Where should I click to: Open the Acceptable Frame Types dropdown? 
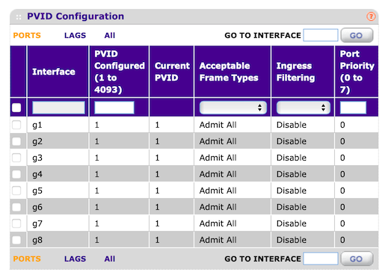pyautogui.click(x=233, y=108)
